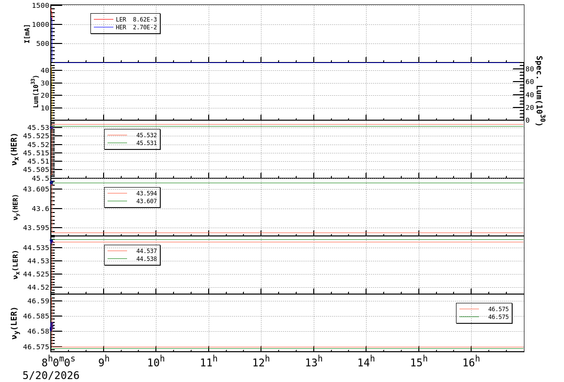Click the 40 tick on luminosity axis

click(x=45, y=70)
